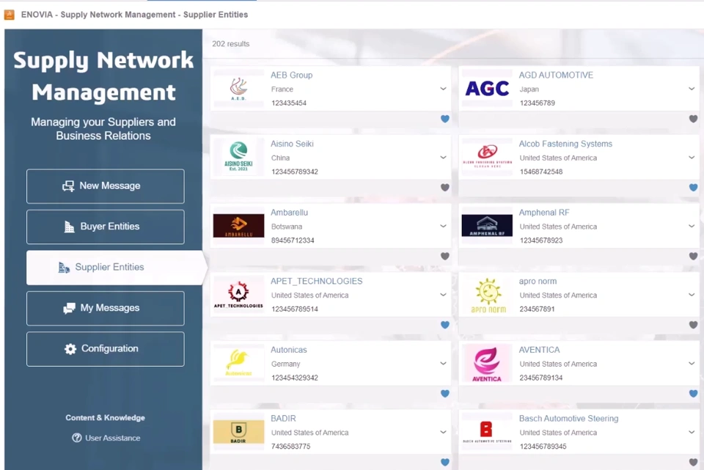Screen dimensions: 704x470
Task: Select the number 89456712334 under Ambarellu
Action: coord(293,240)
